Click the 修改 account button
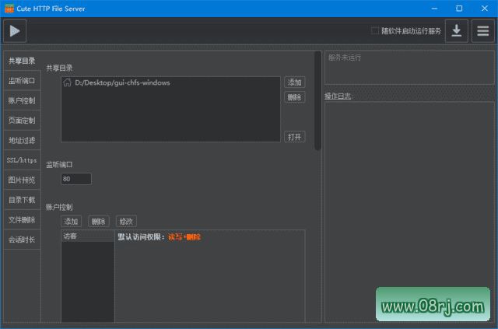 point(126,222)
